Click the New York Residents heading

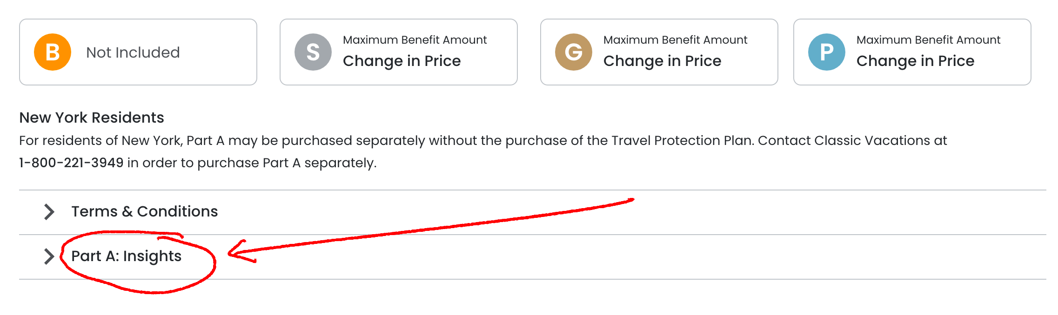coord(92,118)
